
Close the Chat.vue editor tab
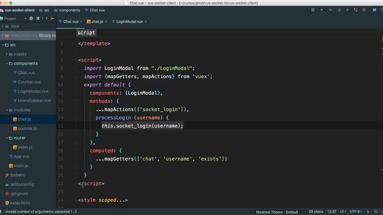[x=81, y=21]
